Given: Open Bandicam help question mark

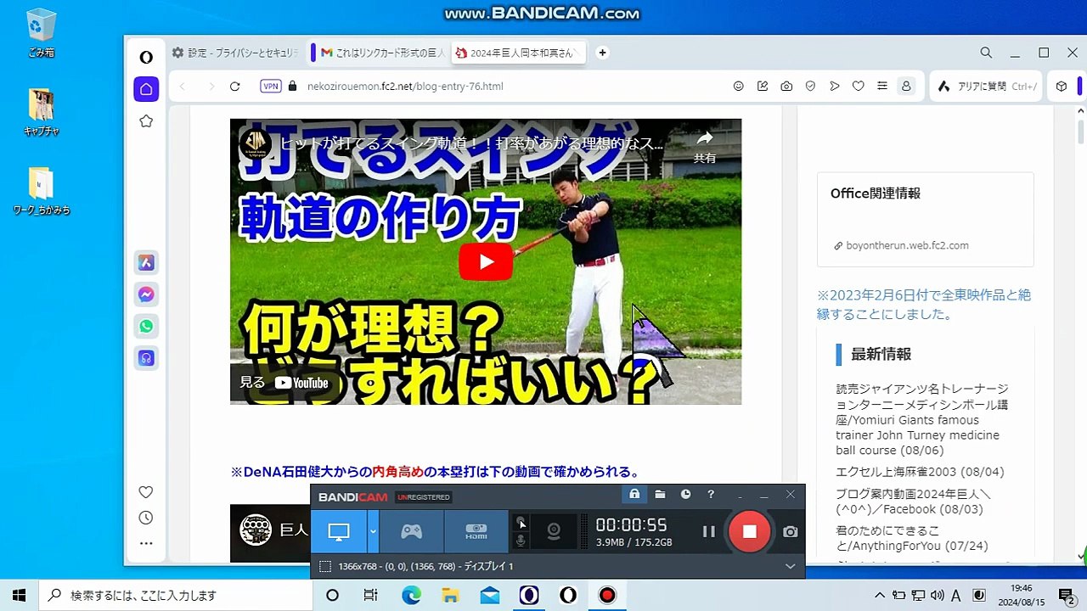Looking at the screenshot, I should tap(711, 494).
